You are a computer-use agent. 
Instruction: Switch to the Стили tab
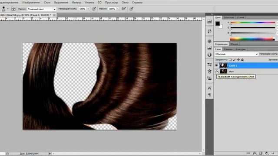point(241,17)
